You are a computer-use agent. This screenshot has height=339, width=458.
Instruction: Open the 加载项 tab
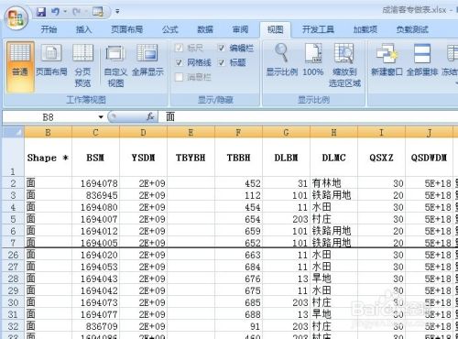pos(365,29)
